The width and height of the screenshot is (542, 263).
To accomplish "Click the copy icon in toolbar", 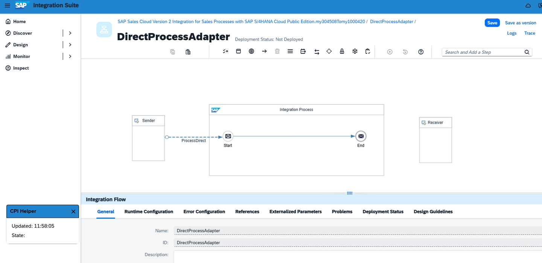I will pos(172,52).
